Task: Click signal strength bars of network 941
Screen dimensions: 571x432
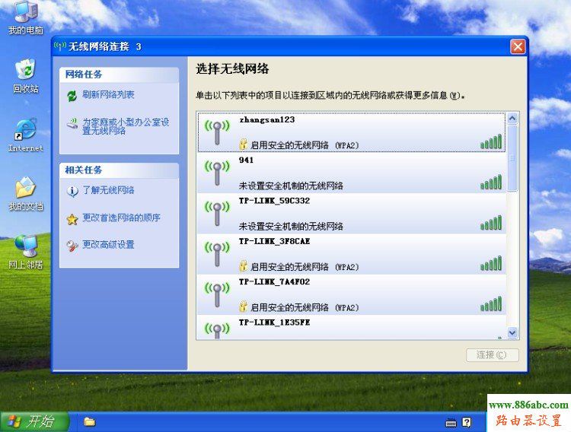Action: point(491,182)
